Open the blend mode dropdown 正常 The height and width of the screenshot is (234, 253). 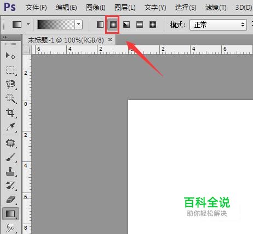pos(218,25)
